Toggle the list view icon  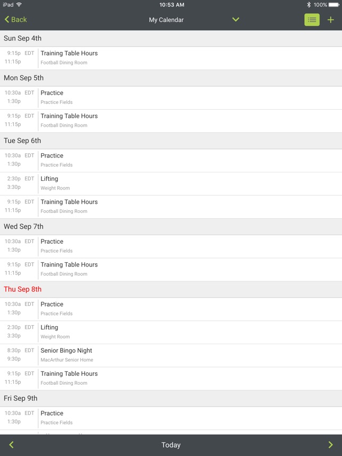[x=312, y=20]
